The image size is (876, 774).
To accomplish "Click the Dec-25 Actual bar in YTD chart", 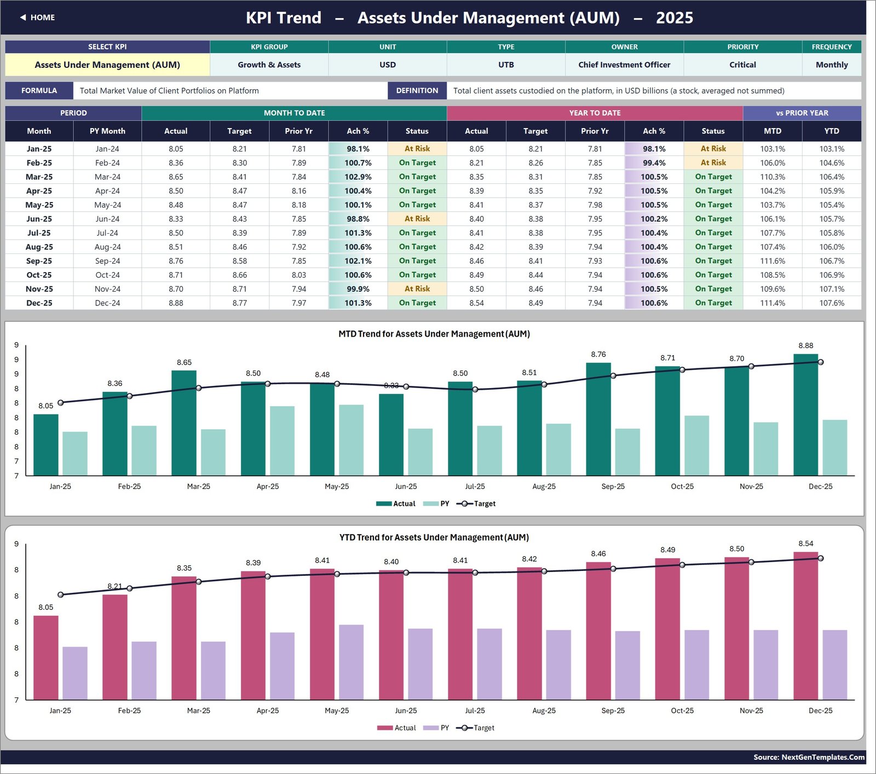I will click(x=805, y=626).
